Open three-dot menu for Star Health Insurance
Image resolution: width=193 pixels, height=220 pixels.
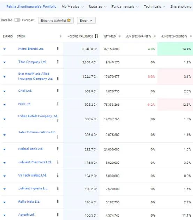pos(58,79)
